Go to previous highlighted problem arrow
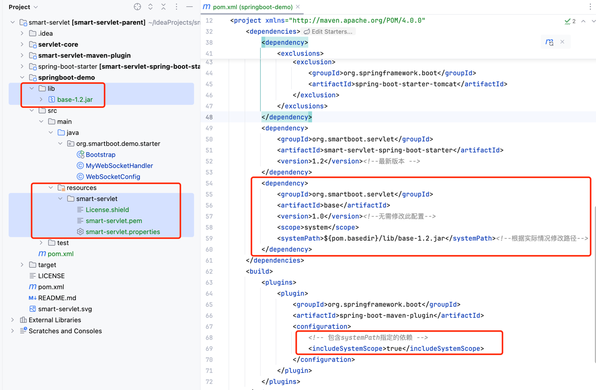The image size is (596, 390). point(583,21)
